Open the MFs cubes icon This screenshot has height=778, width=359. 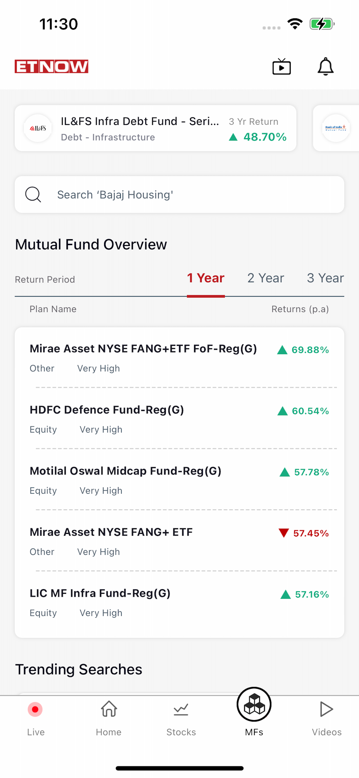point(254,705)
